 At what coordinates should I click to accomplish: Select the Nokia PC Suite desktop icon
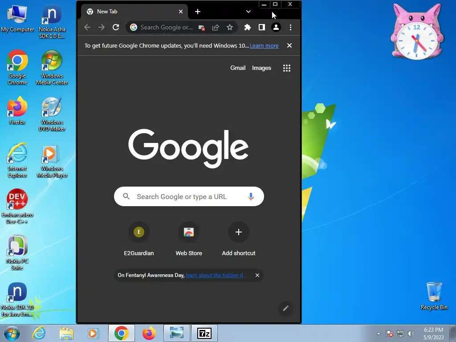coord(17,253)
